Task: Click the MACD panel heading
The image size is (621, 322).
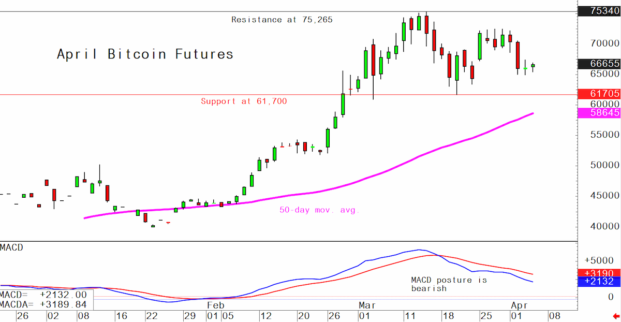Action: pos(12,247)
